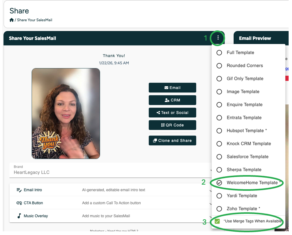Choose the Hubspot Template radio button
292x235 pixels.
219,131
